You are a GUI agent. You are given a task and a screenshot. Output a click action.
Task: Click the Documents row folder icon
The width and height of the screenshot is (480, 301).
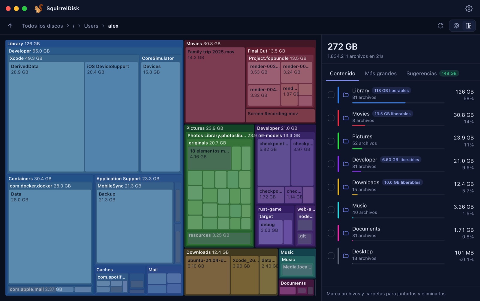[346, 233]
